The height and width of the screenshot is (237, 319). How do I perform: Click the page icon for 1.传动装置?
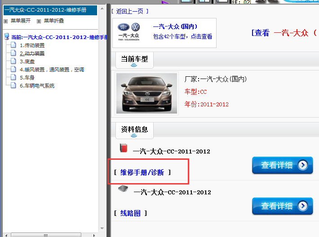(x=13, y=45)
